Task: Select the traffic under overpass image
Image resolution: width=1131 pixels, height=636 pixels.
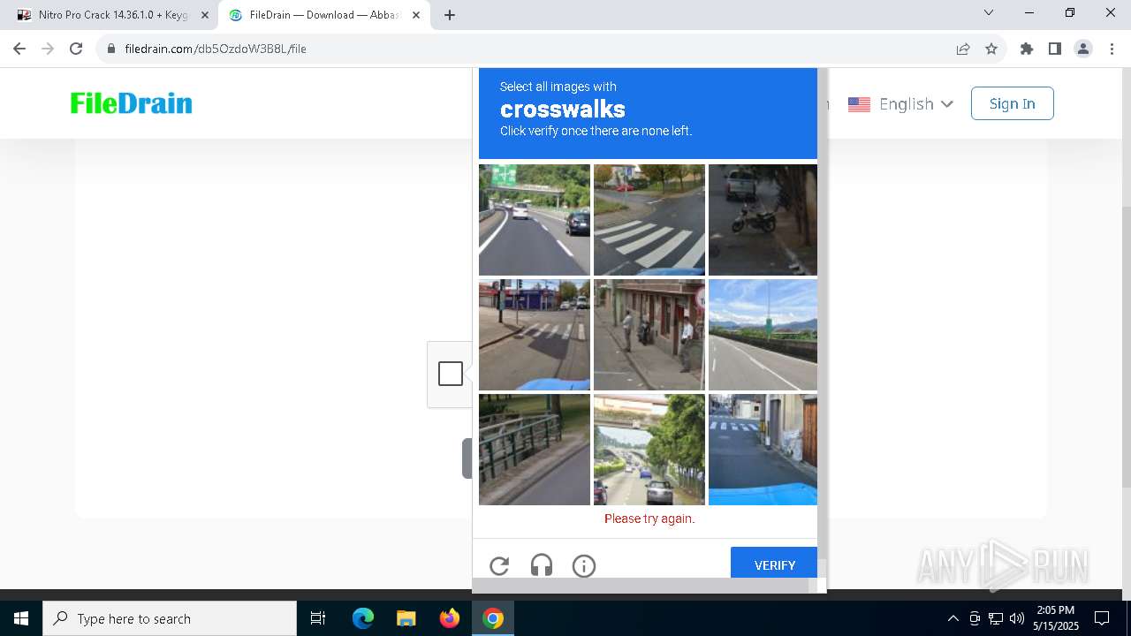Action: tap(649, 450)
